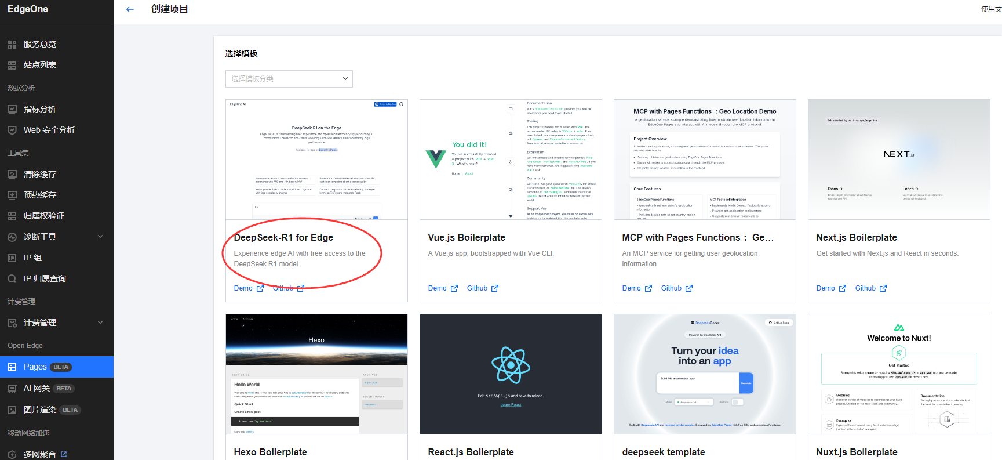The height and width of the screenshot is (460, 1002).
Task: Open Next.js Boilerplate Github link
Action: click(866, 288)
